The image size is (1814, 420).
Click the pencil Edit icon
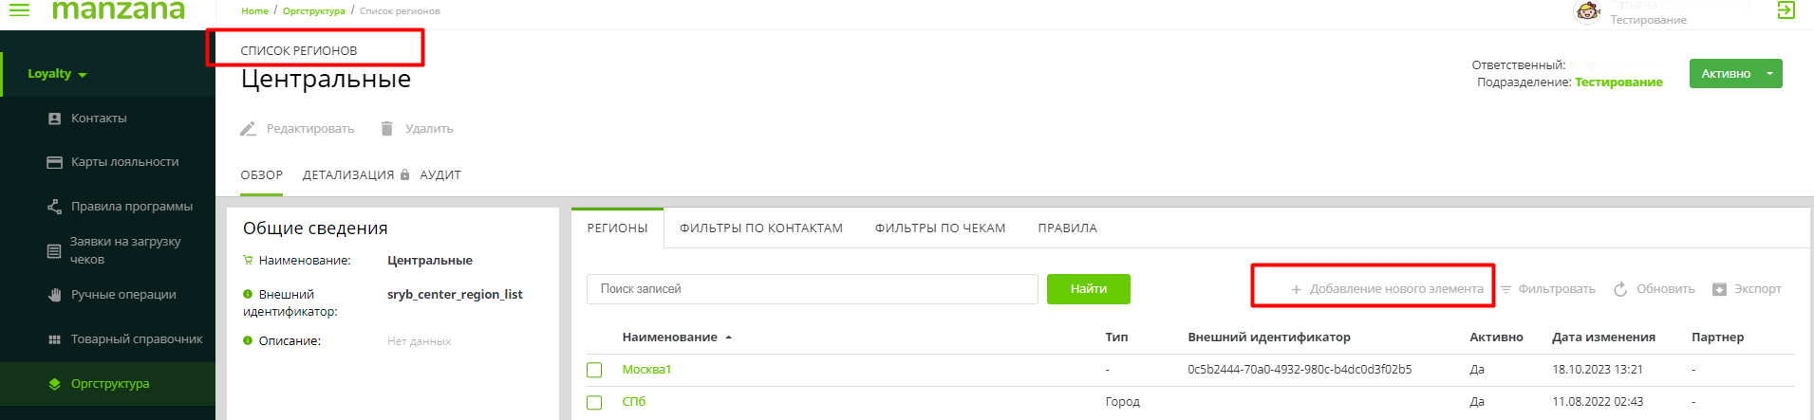point(249,129)
